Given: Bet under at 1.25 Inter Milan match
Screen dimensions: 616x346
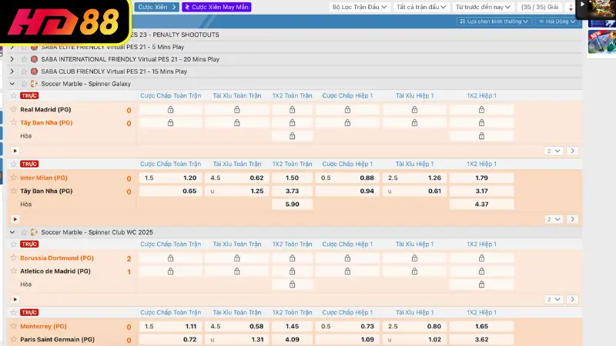Looking at the screenshot, I should point(237,191).
